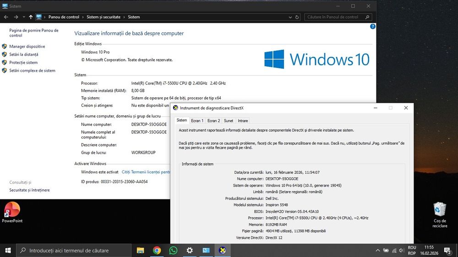Screen dimensions: 458x257
Task: Open the blue help question mark
Action: coord(373,27)
